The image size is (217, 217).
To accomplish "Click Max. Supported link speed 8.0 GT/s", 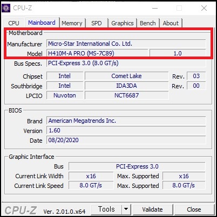I will point(184,185).
